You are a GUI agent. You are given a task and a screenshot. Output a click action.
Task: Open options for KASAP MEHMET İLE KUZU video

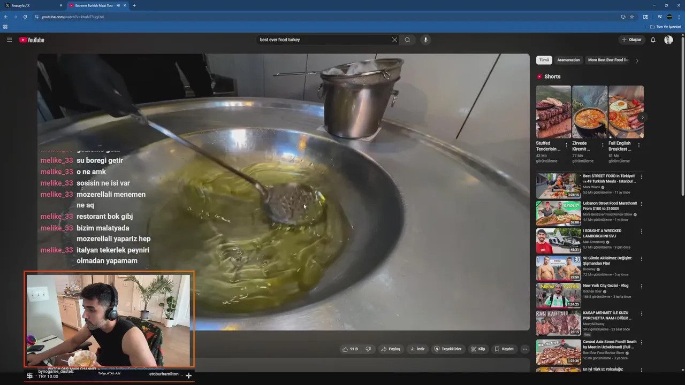[642, 313]
